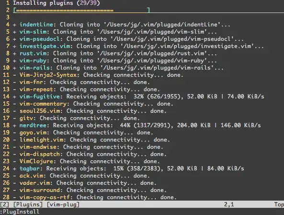The image size is (284, 215).
Task: Select the vim-fugitive plugin name
Action: click(40, 96)
